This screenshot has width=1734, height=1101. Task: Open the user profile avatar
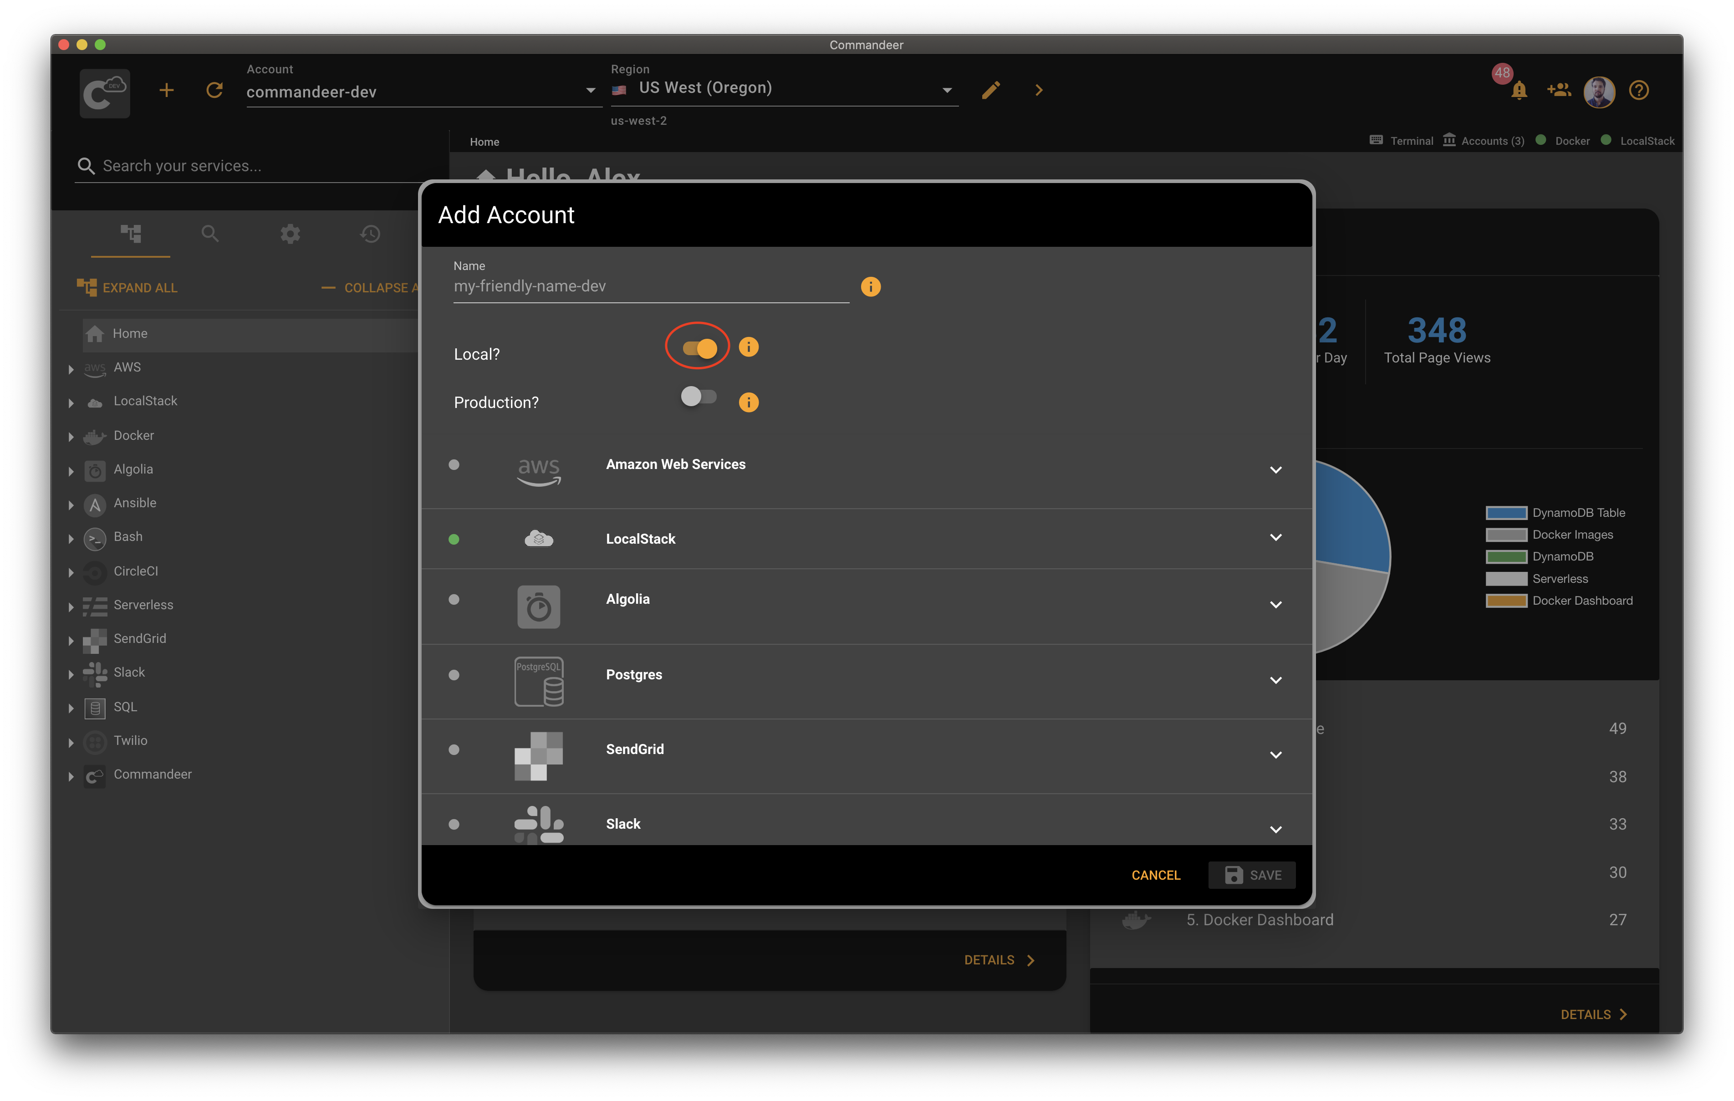[1599, 92]
